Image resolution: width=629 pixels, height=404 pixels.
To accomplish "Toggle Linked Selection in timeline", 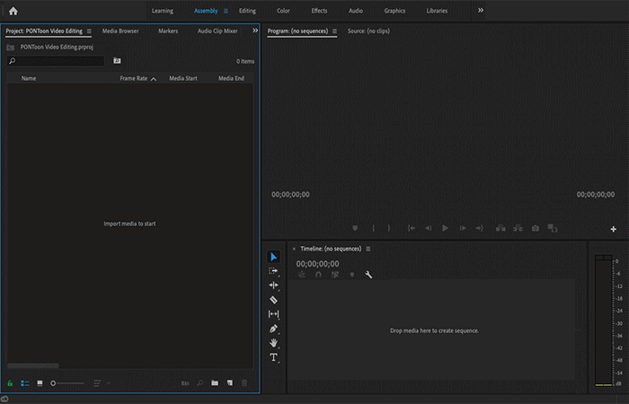I will click(x=335, y=275).
